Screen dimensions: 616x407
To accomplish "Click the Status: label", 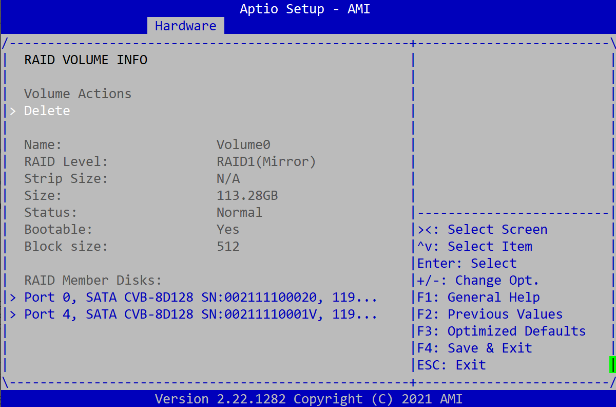I will click(51, 212).
